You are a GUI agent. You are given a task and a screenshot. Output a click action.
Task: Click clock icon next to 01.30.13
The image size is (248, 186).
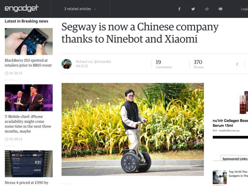[x=7, y=73]
